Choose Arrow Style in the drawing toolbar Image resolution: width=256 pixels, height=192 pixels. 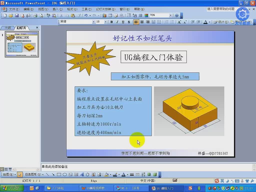coord(143,174)
